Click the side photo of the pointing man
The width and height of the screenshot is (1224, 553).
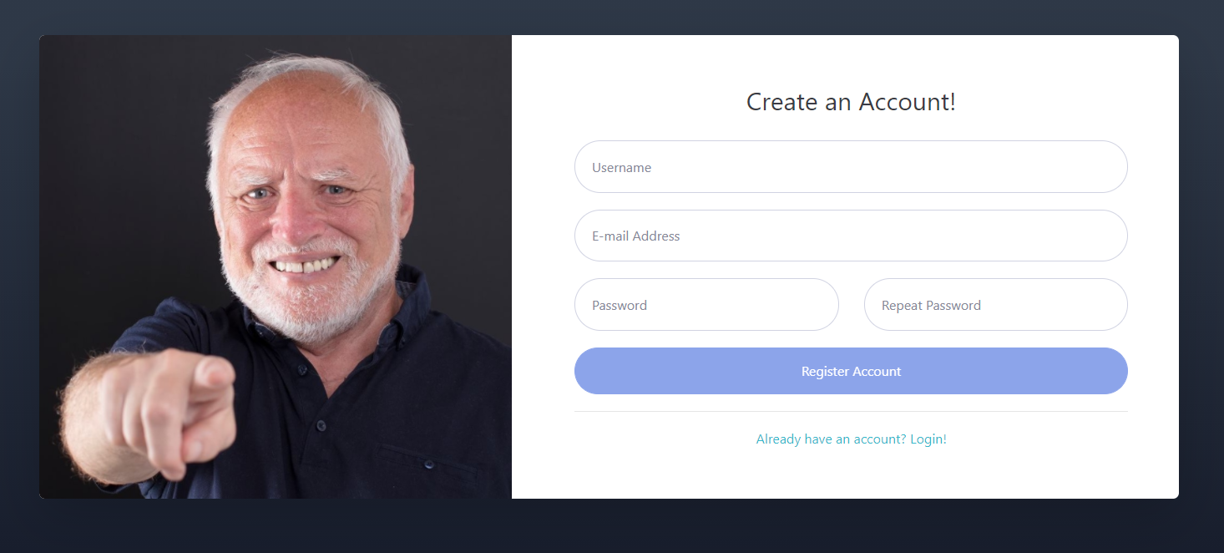point(276,267)
